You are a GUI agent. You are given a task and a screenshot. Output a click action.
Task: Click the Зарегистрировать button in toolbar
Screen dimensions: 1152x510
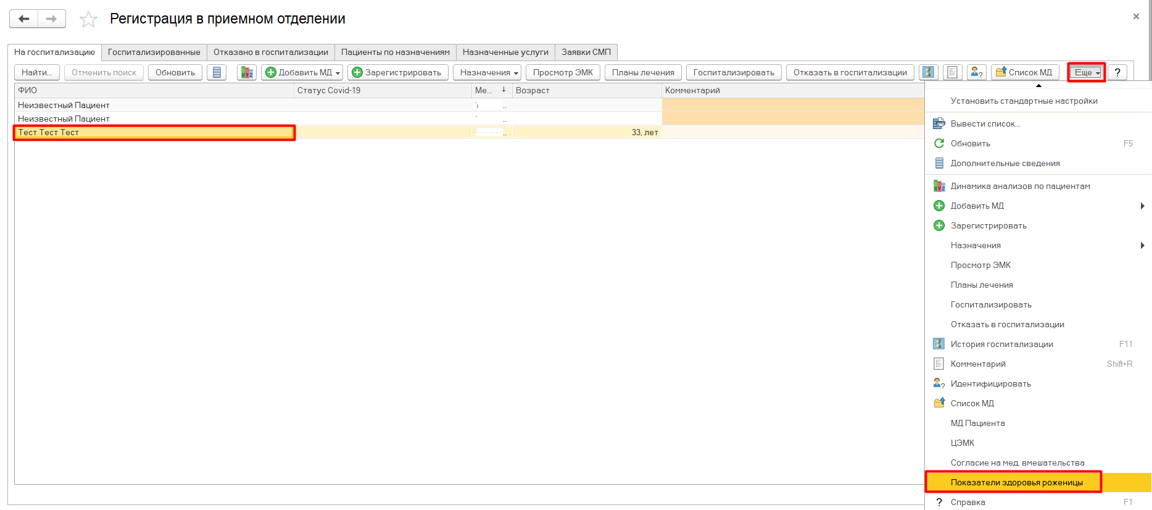[x=397, y=72]
